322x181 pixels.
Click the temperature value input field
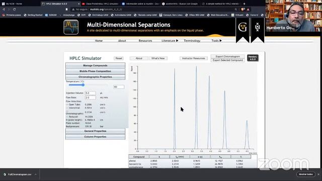[119, 87]
